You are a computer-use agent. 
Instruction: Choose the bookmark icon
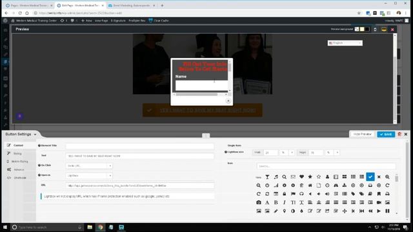pyautogui.click(x=379, y=194)
